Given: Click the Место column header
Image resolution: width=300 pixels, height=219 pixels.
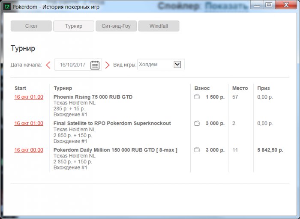Looking at the screenshot, I should [240, 88].
